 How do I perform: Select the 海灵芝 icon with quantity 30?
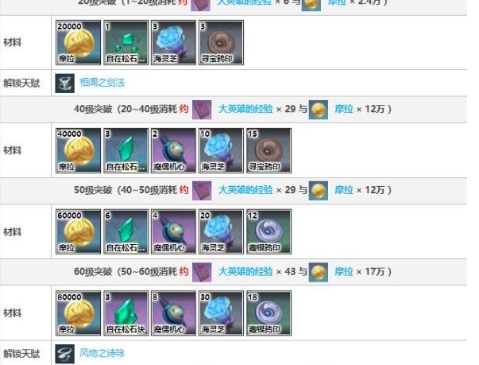pyautogui.click(x=221, y=313)
